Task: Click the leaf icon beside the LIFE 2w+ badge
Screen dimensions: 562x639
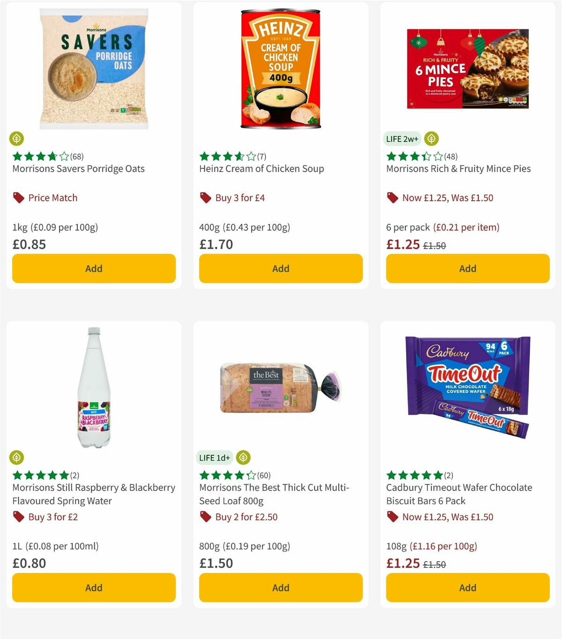Action: coord(430,138)
